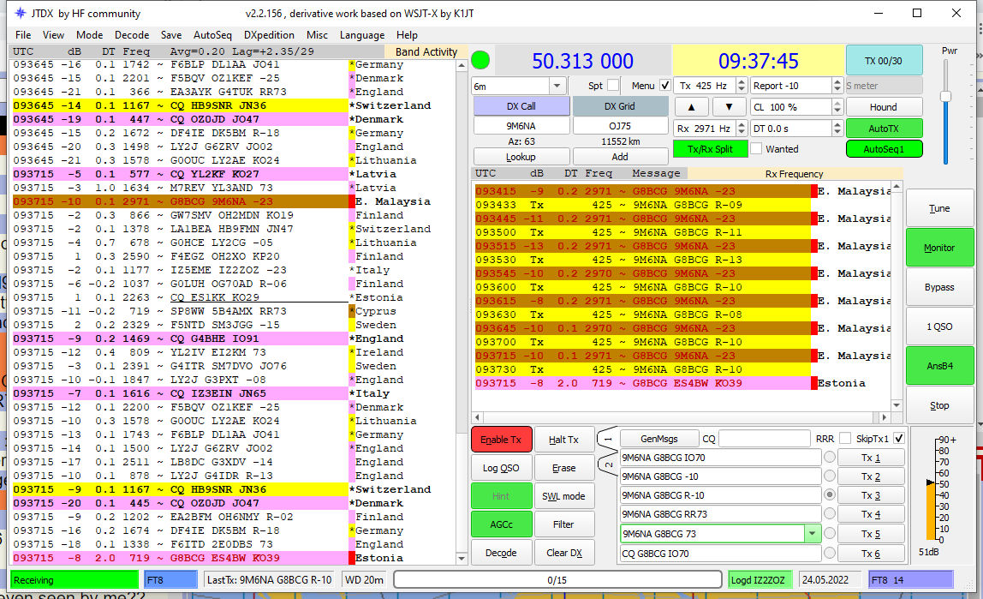The height and width of the screenshot is (599, 983).
Task: Click the Tune button
Action: coord(939,208)
